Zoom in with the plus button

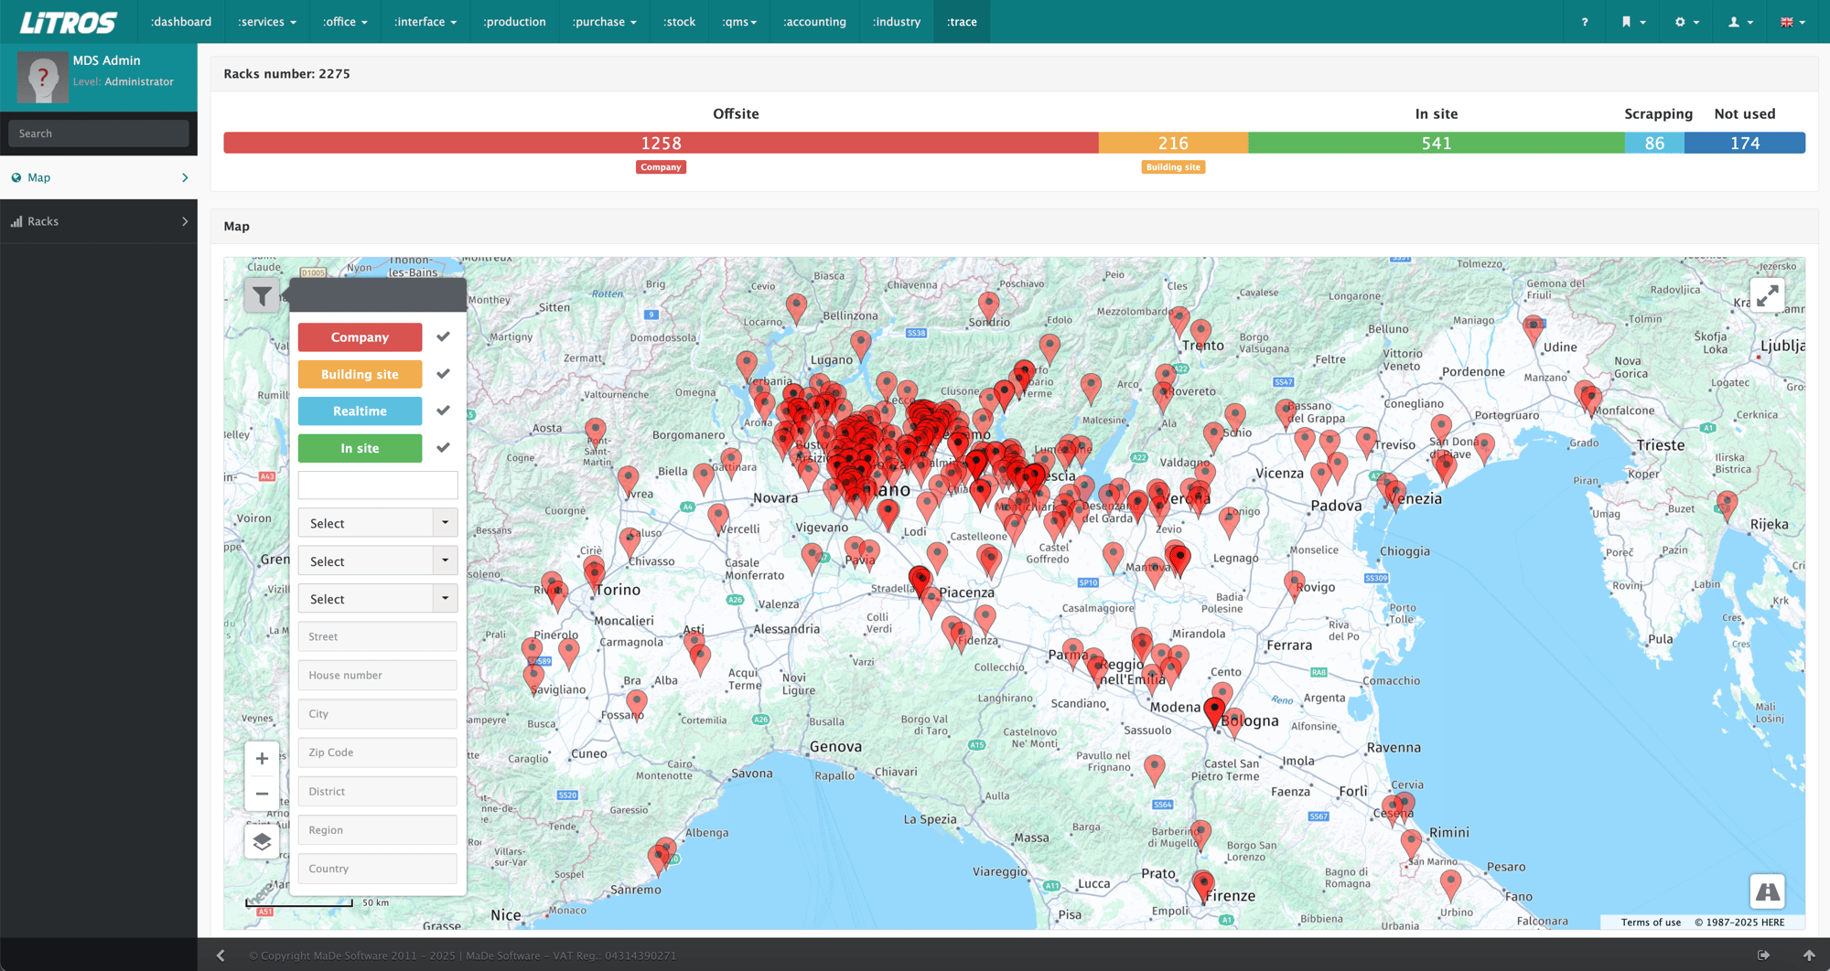coord(262,758)
